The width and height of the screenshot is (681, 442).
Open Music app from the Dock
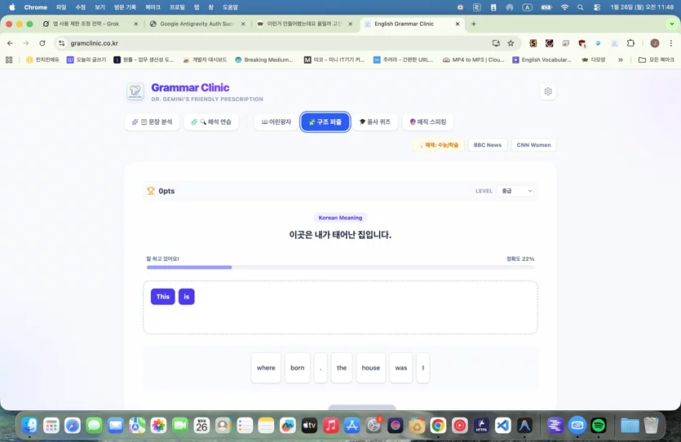pos(330,426)
